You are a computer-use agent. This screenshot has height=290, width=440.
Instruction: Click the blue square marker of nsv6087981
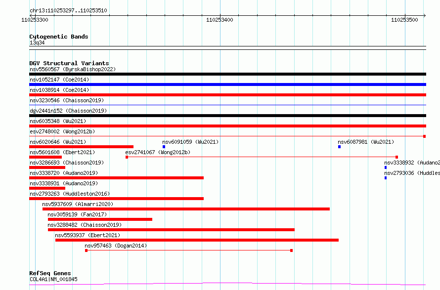(340, 147)
